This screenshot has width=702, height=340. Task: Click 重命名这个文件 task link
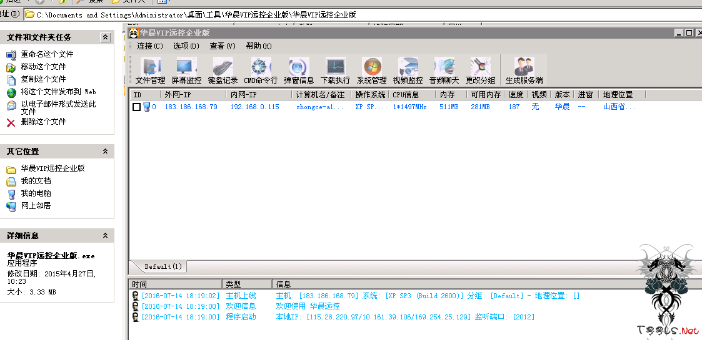[47, 54]
